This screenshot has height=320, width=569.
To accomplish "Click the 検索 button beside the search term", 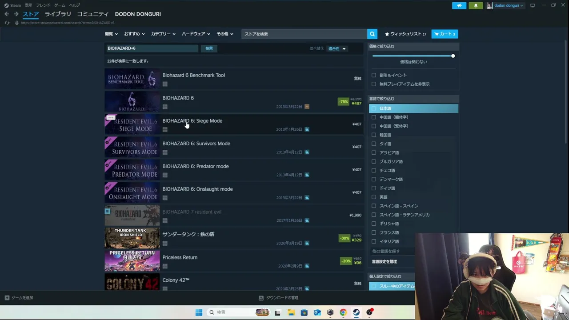I will click(x=209, y=48).
